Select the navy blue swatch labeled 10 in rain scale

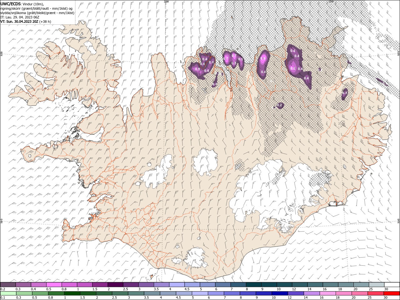(279, 293)
